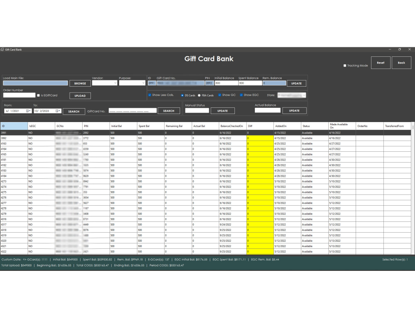Expand the From date dropdown arrow
The width and height of the screenshot is (415, 311).
click(x=30, y=111)
